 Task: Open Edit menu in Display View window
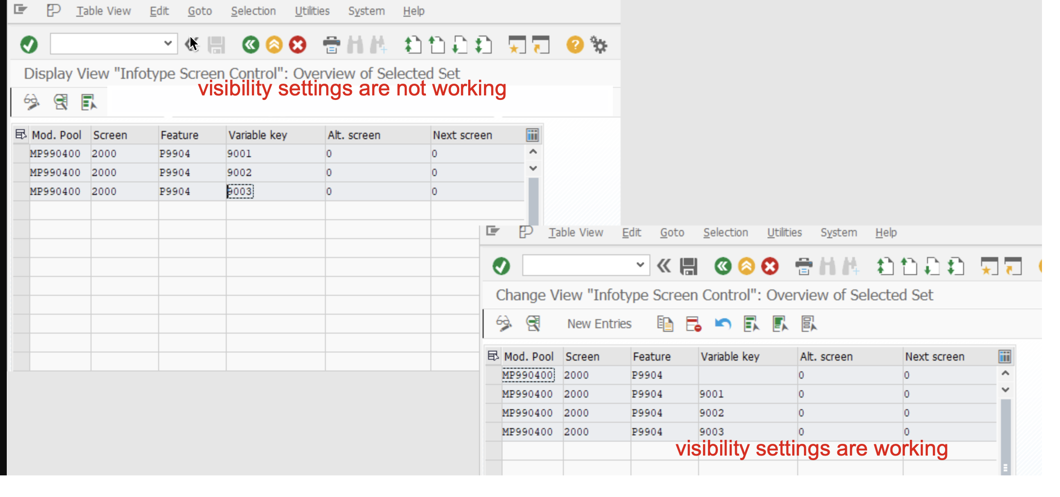coord(159,11)
